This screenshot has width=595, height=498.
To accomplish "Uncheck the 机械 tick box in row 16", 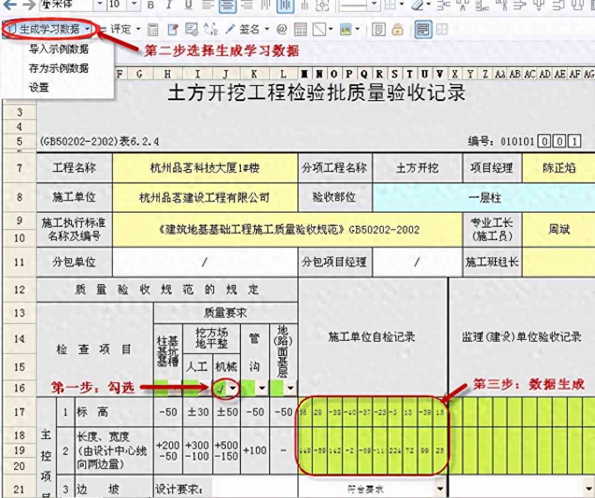I will coord(220,389).
